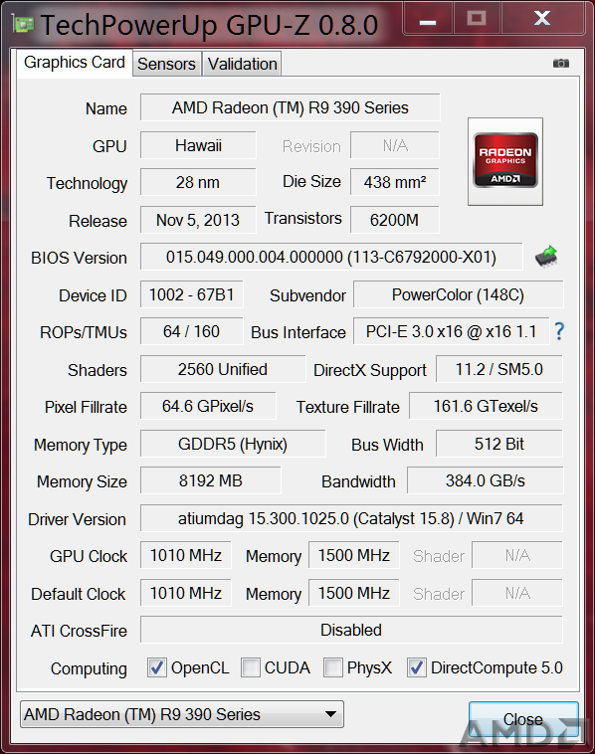
Task: Click the Name field showing R9 390 Series
Action: pos(291,107)
